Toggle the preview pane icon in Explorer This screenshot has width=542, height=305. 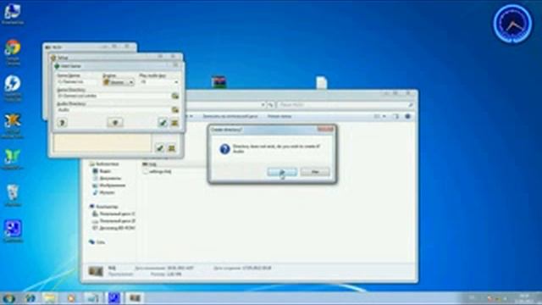[x=395, y=117]
